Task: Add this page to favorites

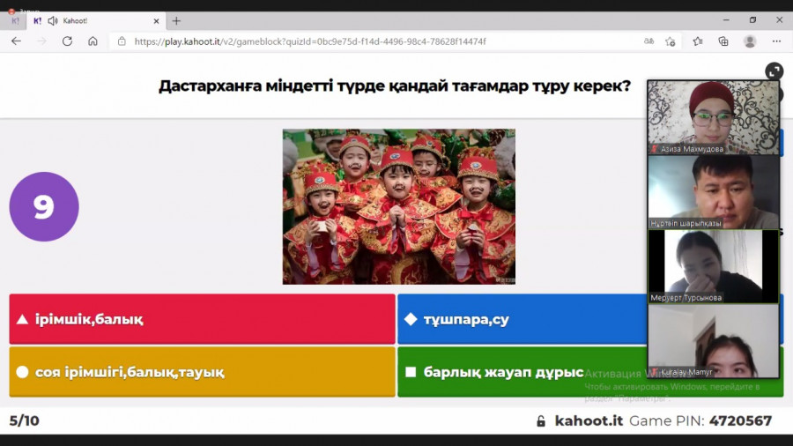Action: point(671,41)
